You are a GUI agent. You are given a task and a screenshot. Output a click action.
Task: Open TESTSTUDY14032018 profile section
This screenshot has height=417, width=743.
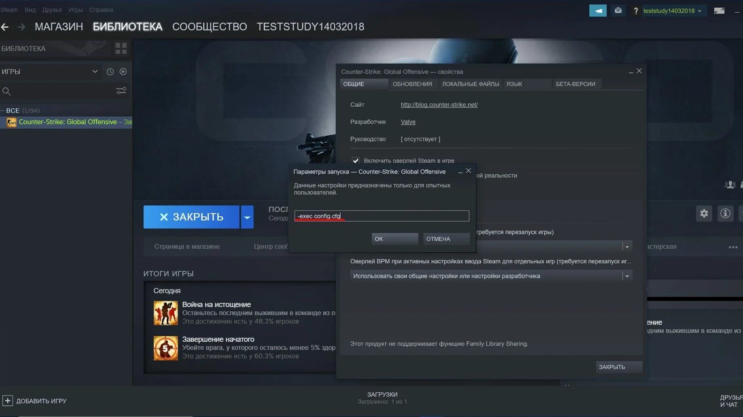pos(310,27)
